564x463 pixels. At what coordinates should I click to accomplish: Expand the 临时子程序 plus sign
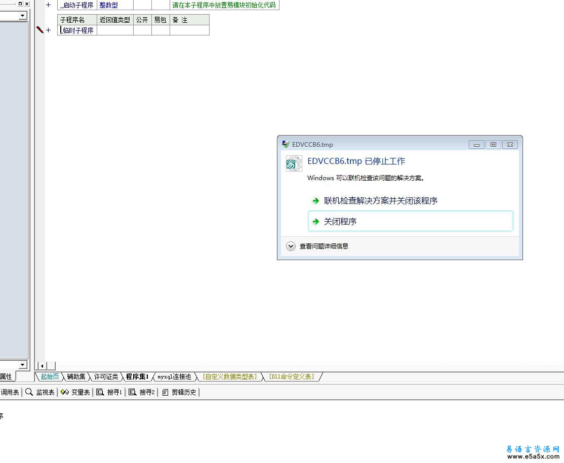pyautogui.click(x=48, y=30)
